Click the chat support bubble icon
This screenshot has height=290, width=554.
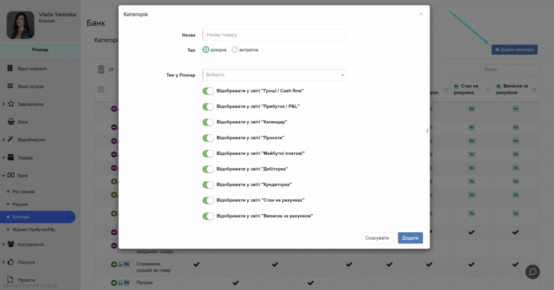(532, 272)
